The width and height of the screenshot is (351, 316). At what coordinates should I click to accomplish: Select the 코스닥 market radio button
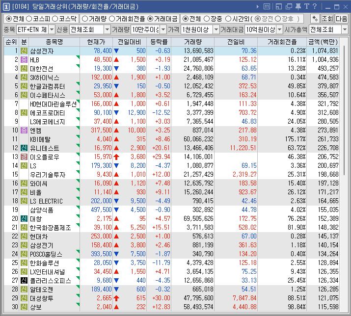tap(55, 19)
